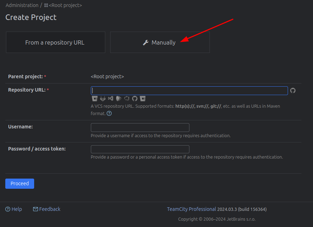Click the Feedback link in the footer
Viewport: 313px width, 227px height.
46,209
